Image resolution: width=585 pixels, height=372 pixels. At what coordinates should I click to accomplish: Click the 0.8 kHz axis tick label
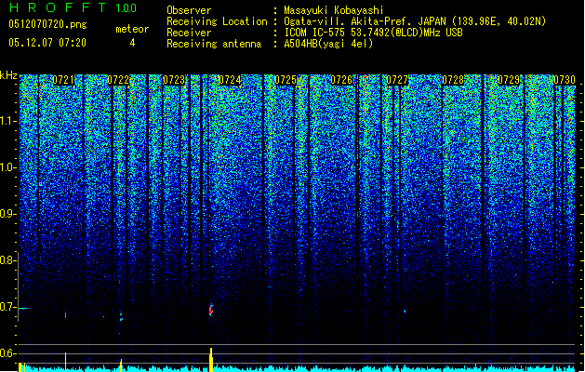[7, 260]
